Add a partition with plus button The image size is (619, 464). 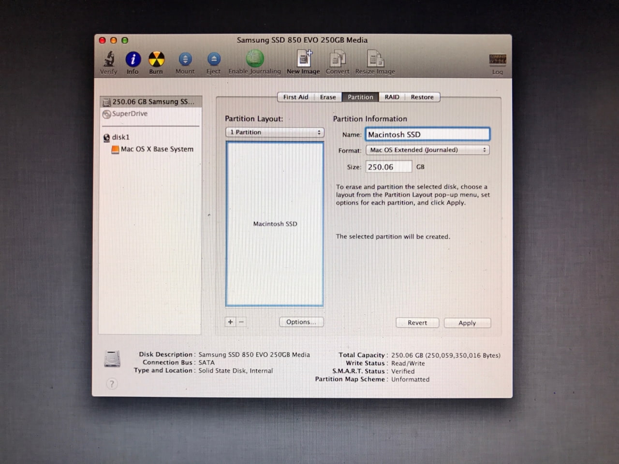230,322
